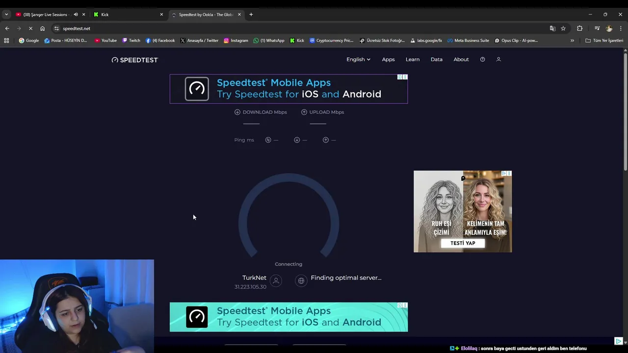Click the TESTİ YAP button in the ad

click(463, 243)
